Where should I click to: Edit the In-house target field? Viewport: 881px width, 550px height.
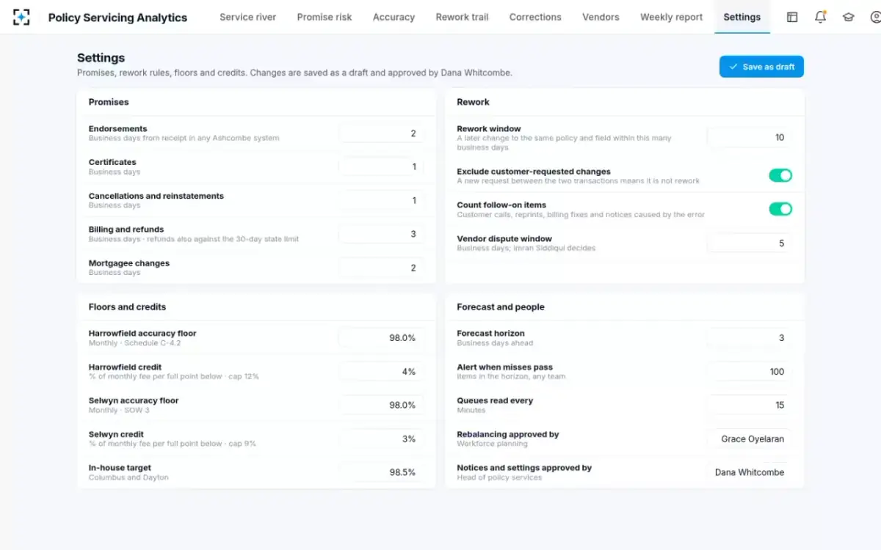coord(381,473)
